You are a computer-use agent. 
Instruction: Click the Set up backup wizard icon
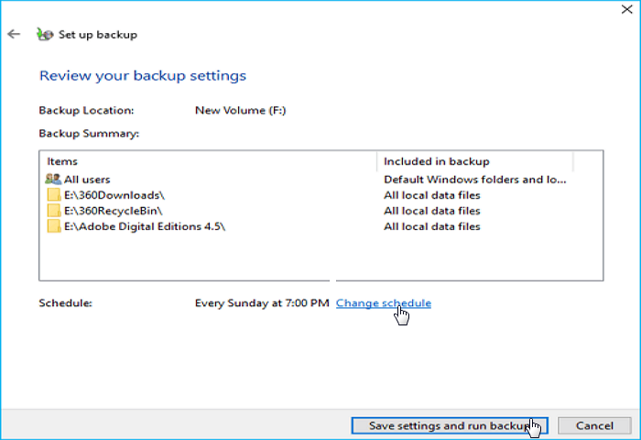tap(44, 35)
